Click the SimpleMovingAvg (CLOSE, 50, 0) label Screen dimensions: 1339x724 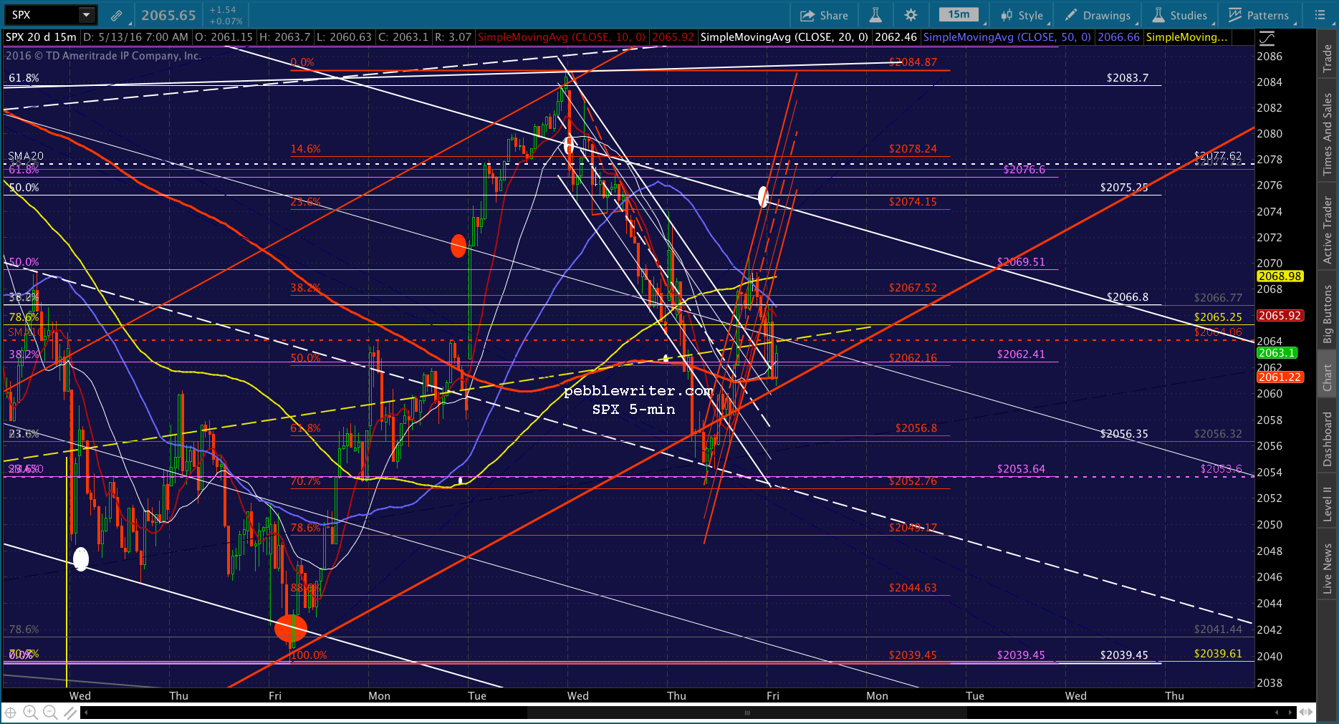(1007, 37)
